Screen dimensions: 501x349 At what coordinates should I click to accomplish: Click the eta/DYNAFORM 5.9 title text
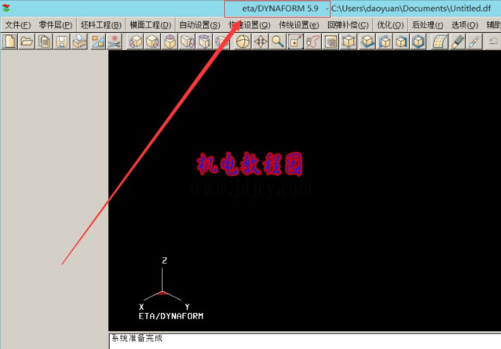click(x=280, y=9)
